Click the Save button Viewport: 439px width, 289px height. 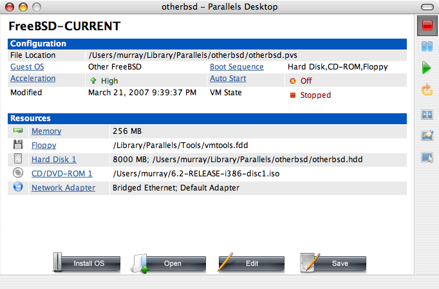click(333, 263)
